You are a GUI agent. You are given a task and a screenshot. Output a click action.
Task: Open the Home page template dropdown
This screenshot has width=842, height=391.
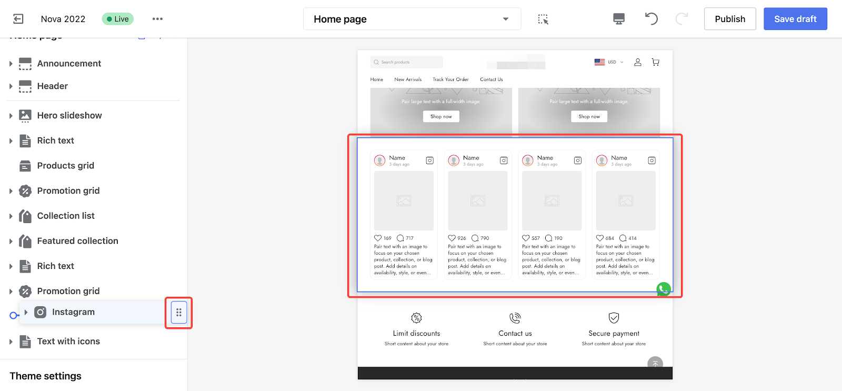(x=412, y=19)
